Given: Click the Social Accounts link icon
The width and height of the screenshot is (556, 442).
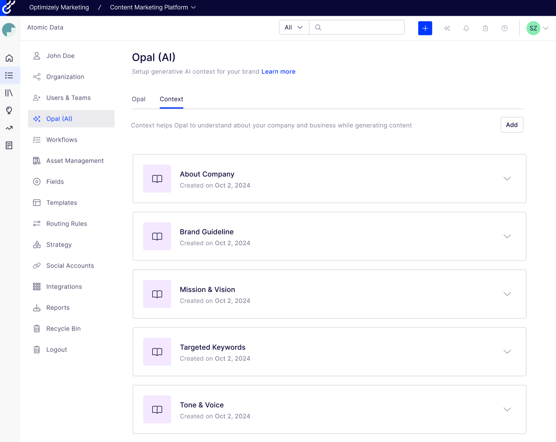Looking at the screenshot, I should [x=37, y=266].
